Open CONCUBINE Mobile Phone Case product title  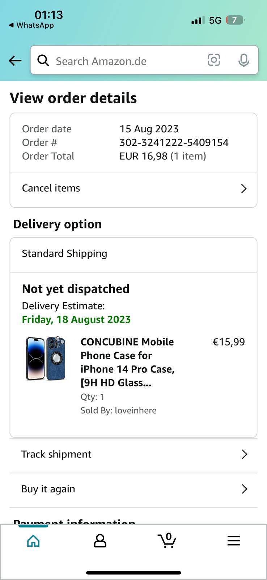tap(128, 362)
